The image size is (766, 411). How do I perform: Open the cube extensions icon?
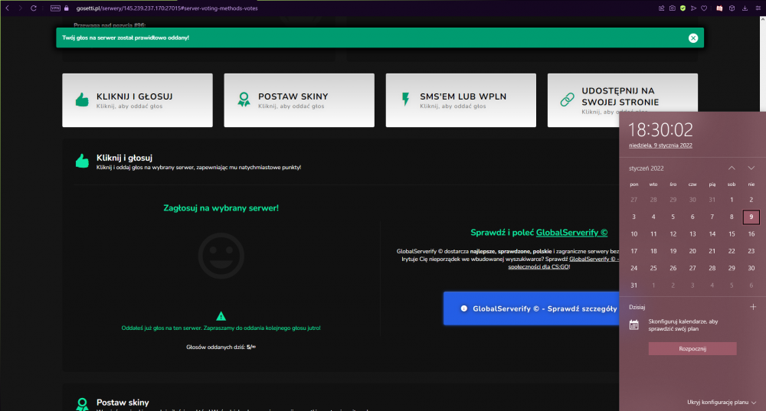point(732,8)
